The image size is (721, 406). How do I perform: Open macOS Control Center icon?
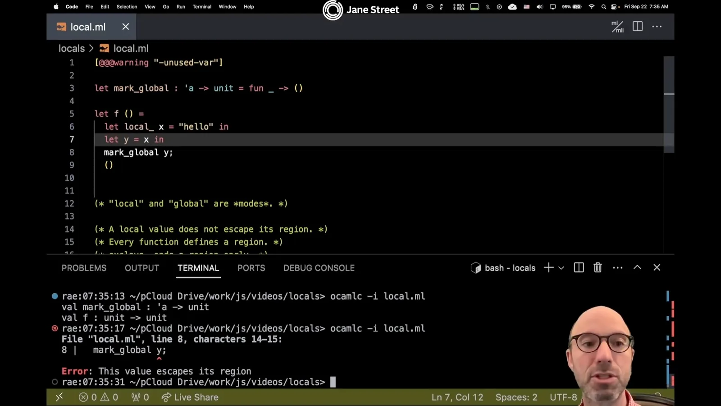click(614, 7)
